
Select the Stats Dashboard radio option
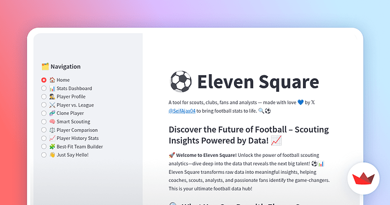pos(44,88)
